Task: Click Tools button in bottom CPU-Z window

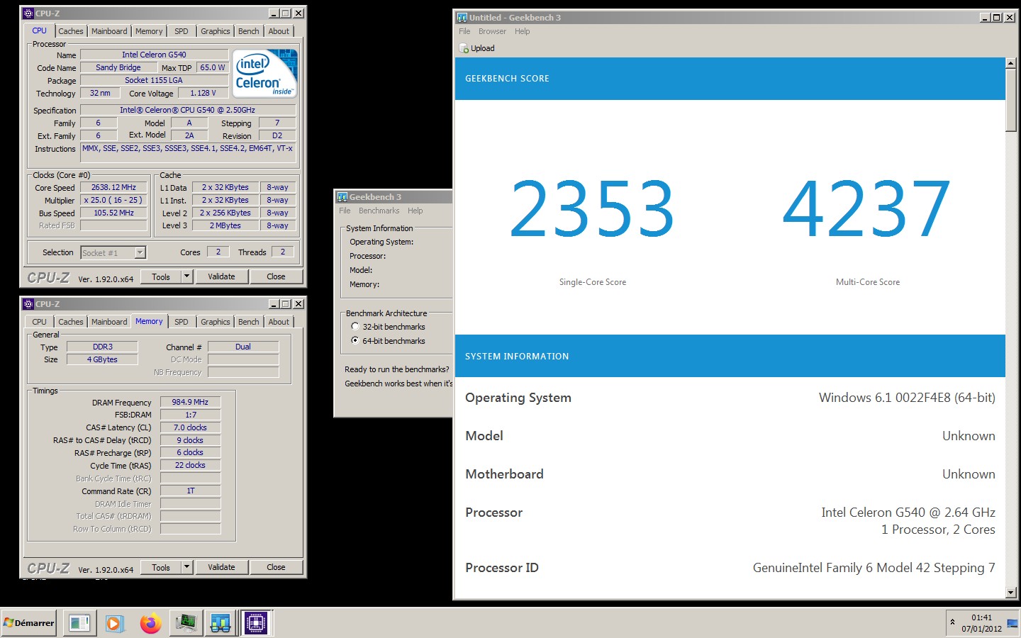Action: coord(161,567)
